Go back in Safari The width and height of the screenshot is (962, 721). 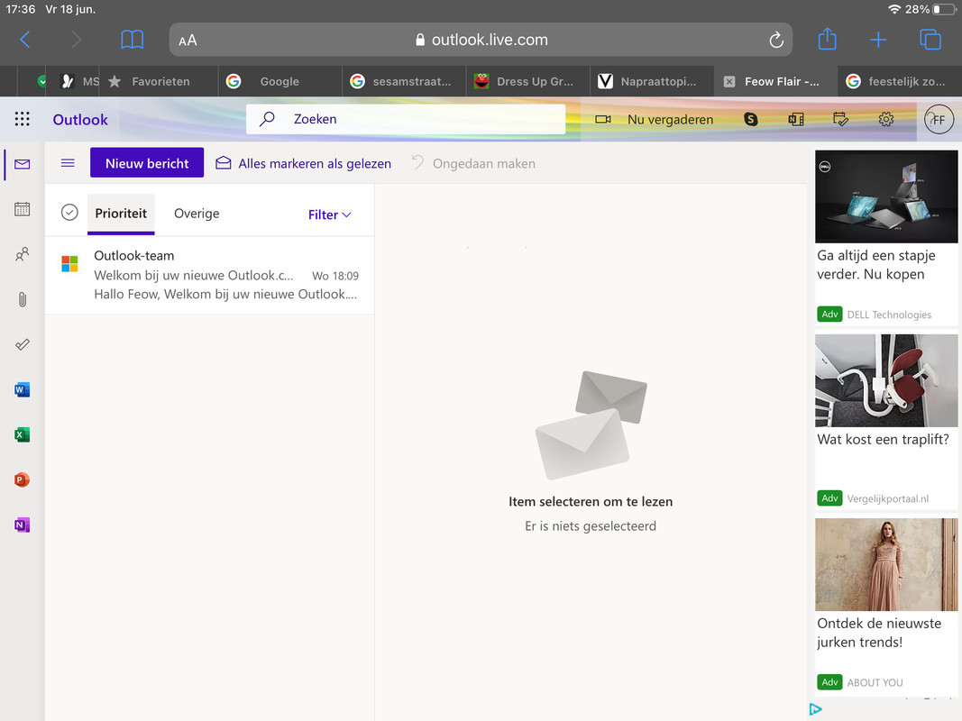(25, 40)
